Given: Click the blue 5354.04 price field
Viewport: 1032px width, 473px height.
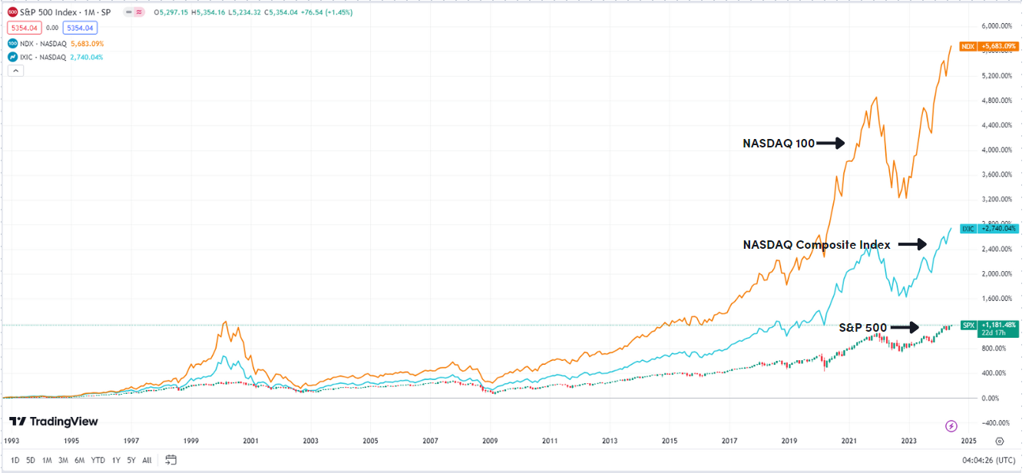Looking at the screenshot, I should [x=80, y=27].
